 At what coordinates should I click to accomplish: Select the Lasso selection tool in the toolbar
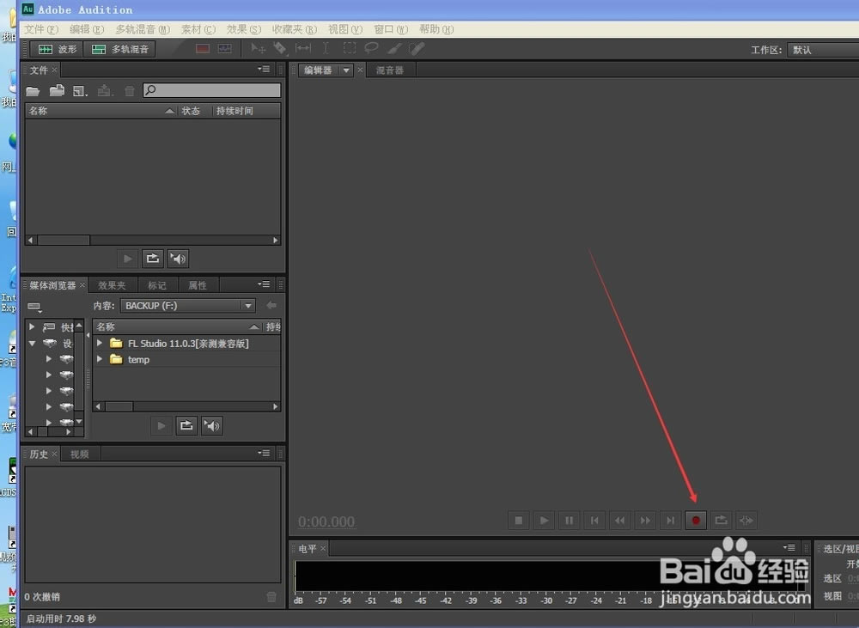tap(370, 48)
